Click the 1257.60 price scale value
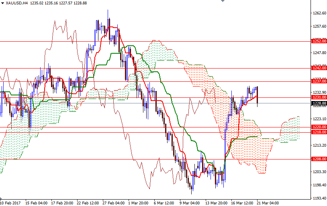The image size is (327, 206). click(x=319, y=26)
